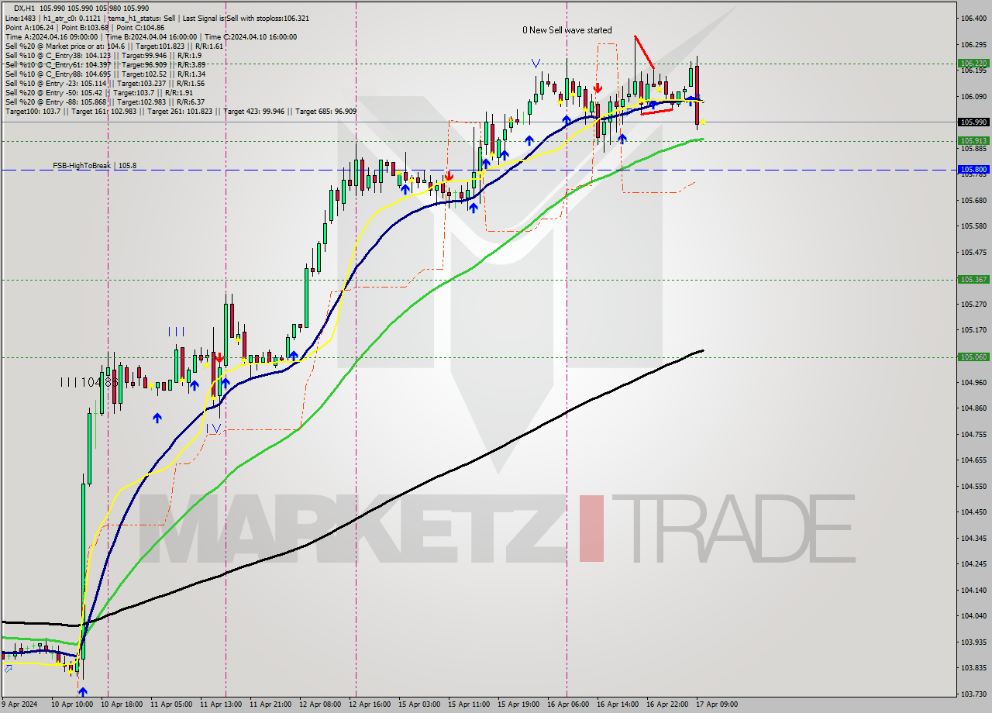Screen dimensions: 992x713
Task: Click the 105.580 price axis label
Action: click(973, 226)
